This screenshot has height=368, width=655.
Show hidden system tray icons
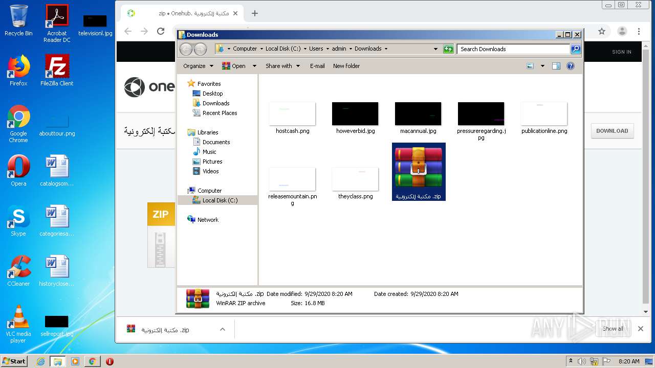[571, 361]
